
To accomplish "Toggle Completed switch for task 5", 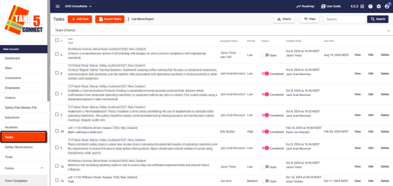I will pyautogui.click(x=265, y=115).
